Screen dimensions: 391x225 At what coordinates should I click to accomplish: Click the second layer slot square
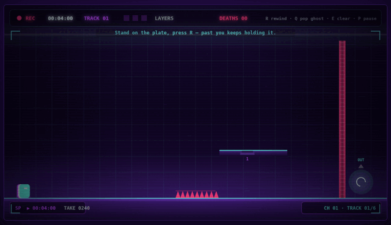tap(135, 18)
